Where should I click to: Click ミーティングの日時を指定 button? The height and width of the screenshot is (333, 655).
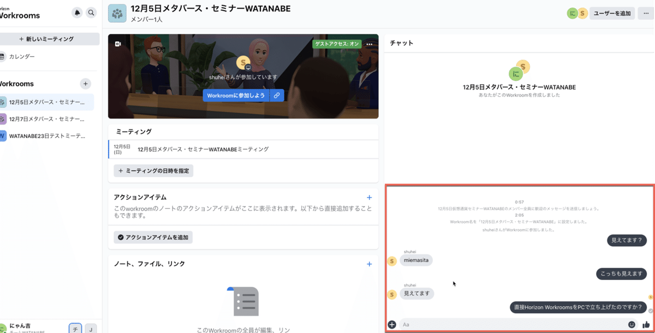pyautogui.click(x=153, y=171)
